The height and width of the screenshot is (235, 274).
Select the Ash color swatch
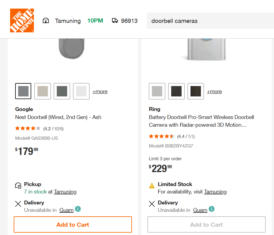point(23,91)
